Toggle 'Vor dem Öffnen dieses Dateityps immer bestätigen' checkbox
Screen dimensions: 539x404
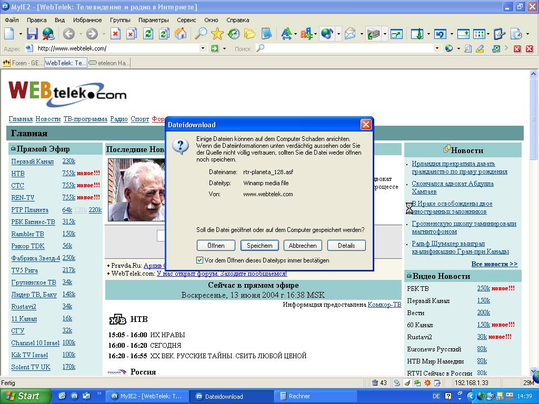tap(199, 260)
